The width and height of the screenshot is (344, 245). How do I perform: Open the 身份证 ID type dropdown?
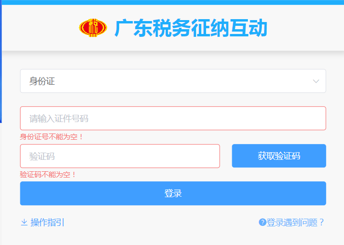pos(173,81)
